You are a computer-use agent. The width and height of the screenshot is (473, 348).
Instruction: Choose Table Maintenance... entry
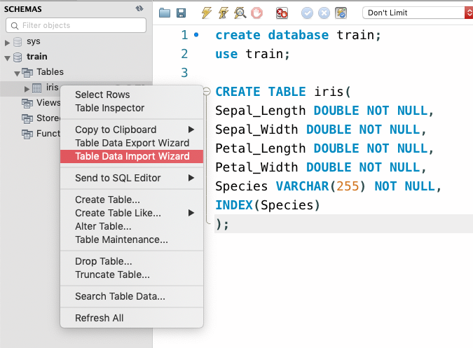point(132,239)
